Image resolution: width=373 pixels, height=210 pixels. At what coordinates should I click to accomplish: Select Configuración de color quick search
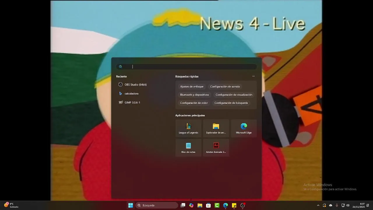pos(194,103)
